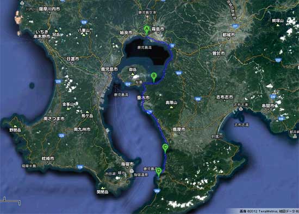Select the 都城市 city label
This screenshot has width=299, height=214.
pos(229,35)
